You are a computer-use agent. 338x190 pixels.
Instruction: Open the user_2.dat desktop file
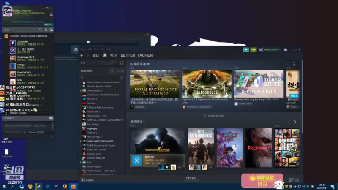point(6,153)
